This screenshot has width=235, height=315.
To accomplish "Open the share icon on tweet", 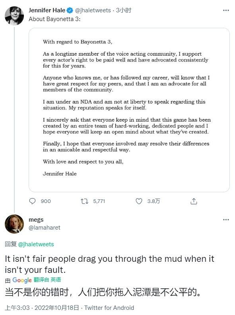I will pos(194,201).
